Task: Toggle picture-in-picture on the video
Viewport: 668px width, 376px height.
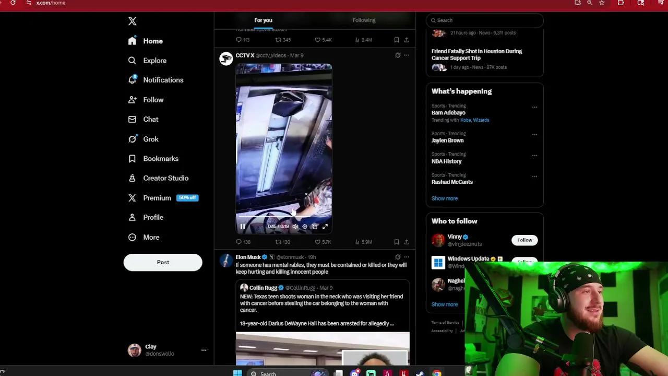Action: (315, 227)
